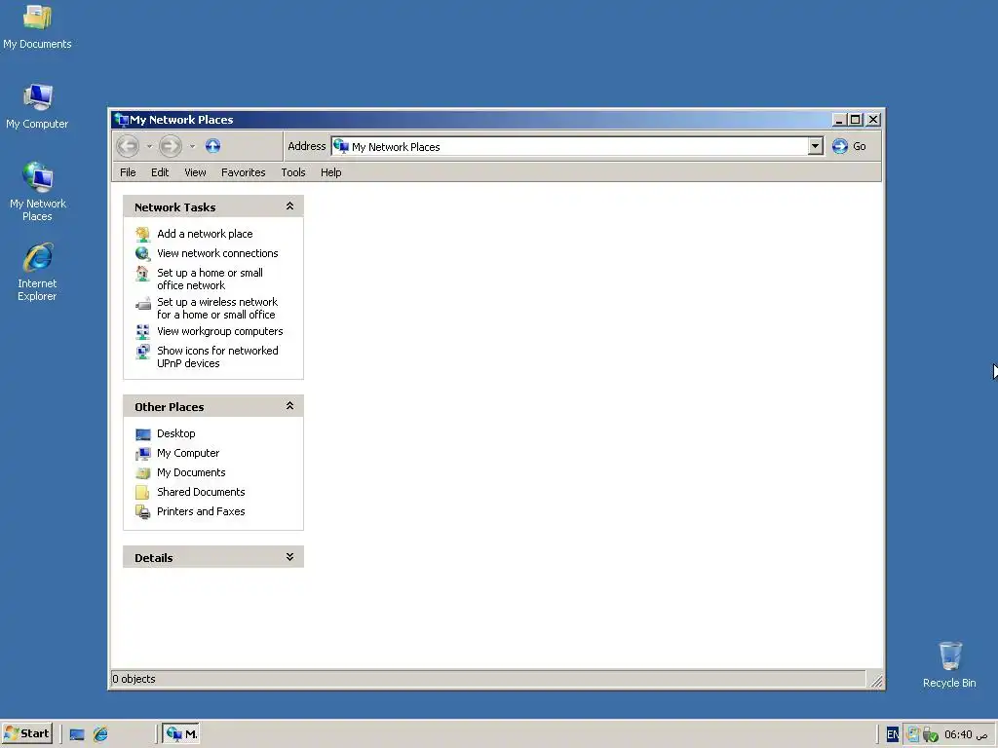The height and width of the screenshot is (748, 998).
Task: Close the My Network Places window
Action: (x=873, y=120)
